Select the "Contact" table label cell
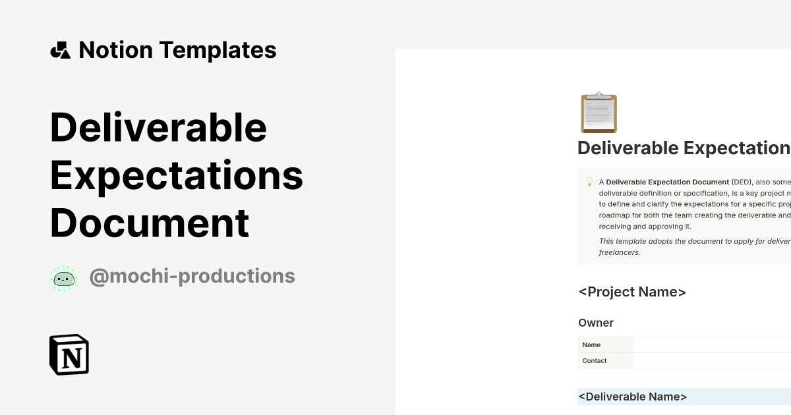Viewport: 791px width, 415px height. 594,360
